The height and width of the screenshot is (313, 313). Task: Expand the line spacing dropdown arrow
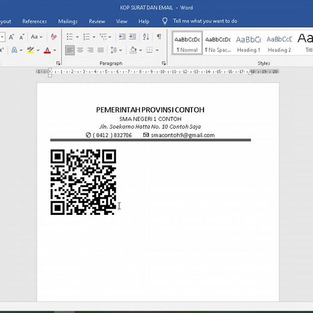click(x=120, y=50)
